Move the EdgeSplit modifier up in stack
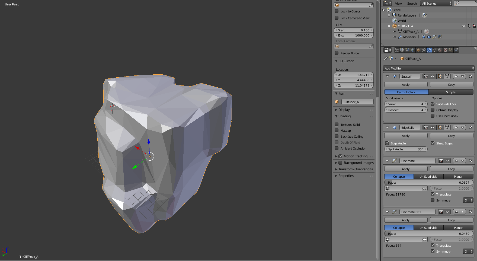The image size is (477, 261). (456, 127)
